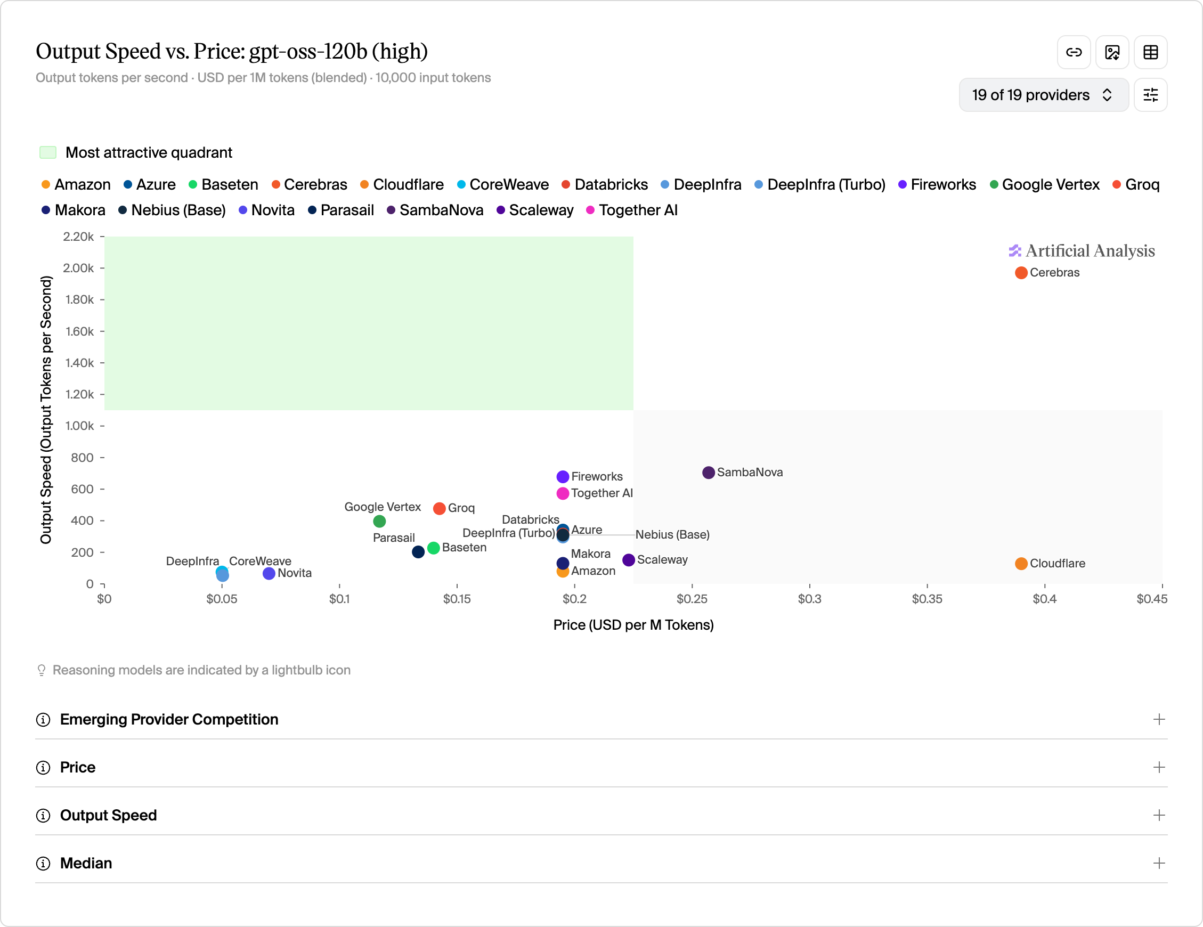Hide Google Vertex via its legend entry
The image size is (1203, 927).
pos(1045,184)
